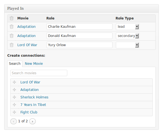Open the Role Type dropdown showing lead
This screenshot has width=163, height=134.
[x=128, y=27]
